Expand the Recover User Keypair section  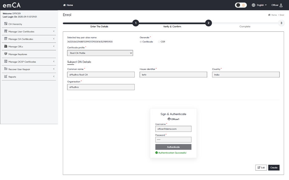pyautogui.click(x=54, y=69)
